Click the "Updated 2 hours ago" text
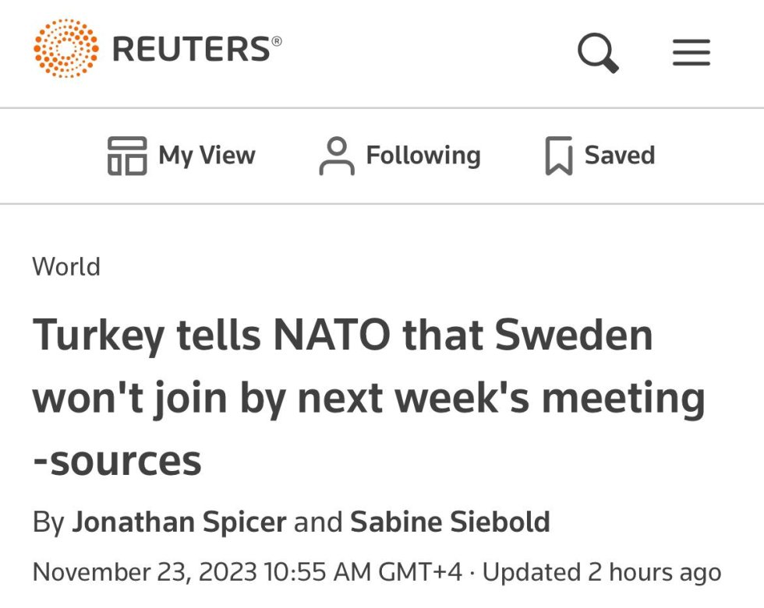 click(x=602, y=572)
